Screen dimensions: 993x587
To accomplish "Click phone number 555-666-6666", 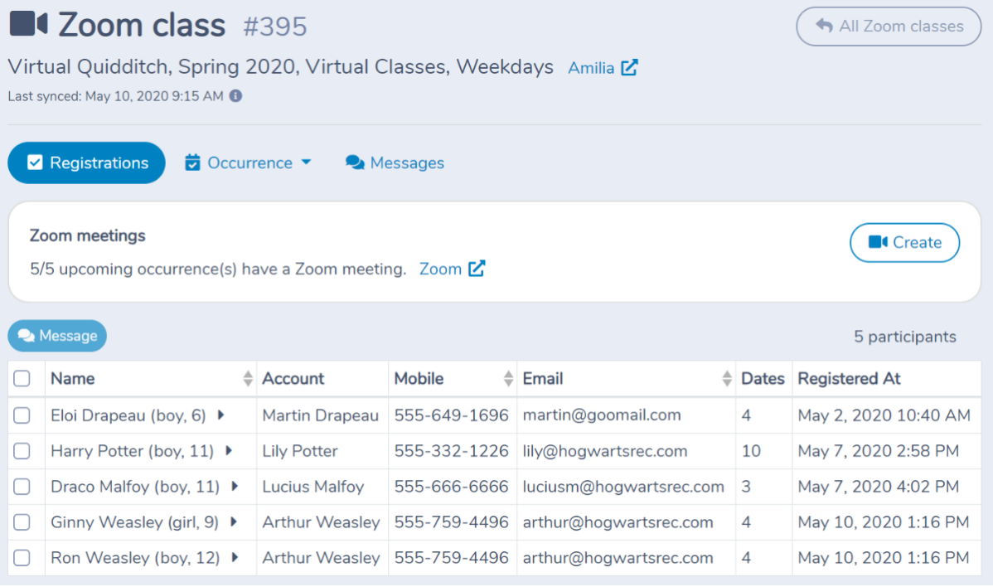I will click(x=451, y=487).
